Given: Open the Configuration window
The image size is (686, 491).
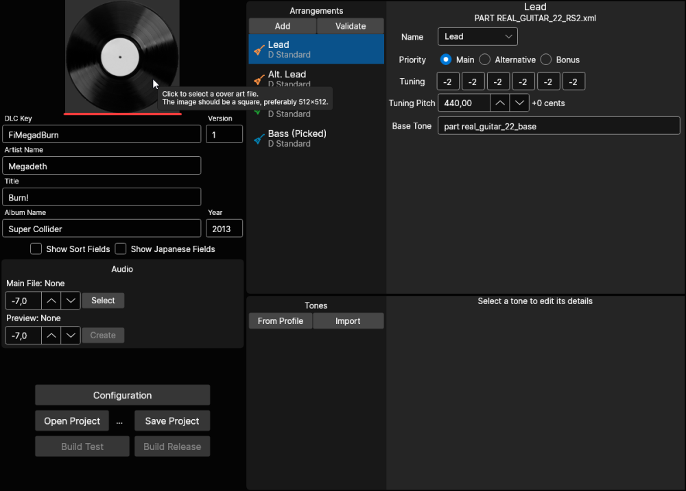Looking at the screenshot, I should pyautogui.click(x=122, y=395).
